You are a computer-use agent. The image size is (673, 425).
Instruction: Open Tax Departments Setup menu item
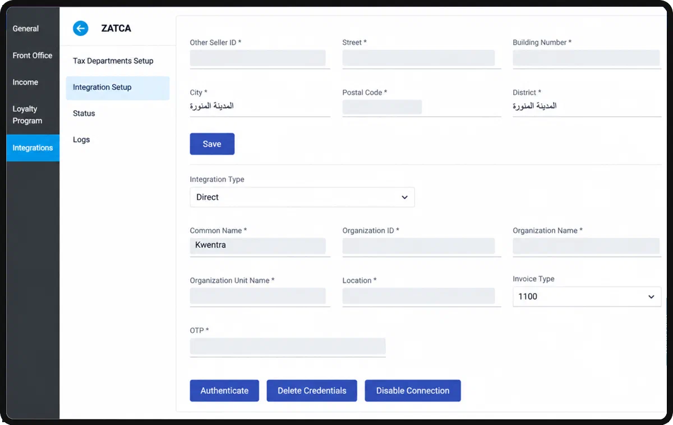113,61
